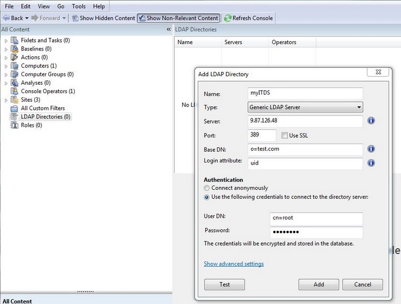This screenshot has height=304, width=401.
Task: Select Connect anonymously radio button
Action: (207, 188)
